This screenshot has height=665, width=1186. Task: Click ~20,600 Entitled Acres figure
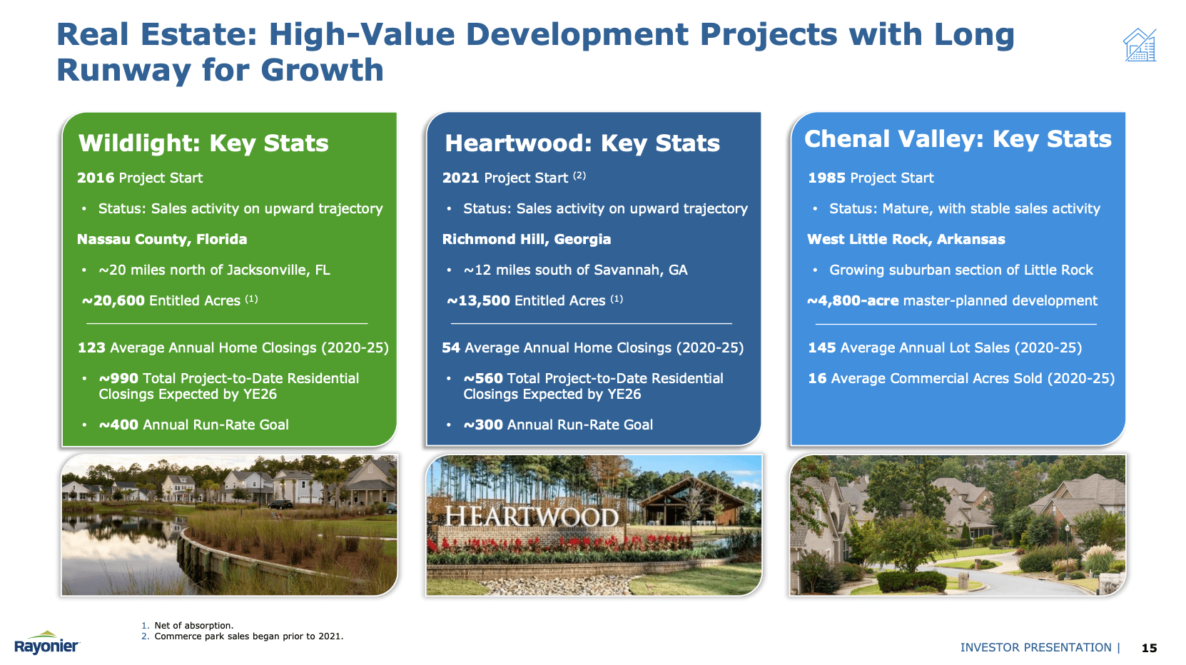(170, 300)
